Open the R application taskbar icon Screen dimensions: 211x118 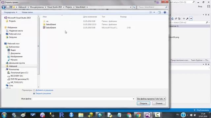[x=62, y=115]
